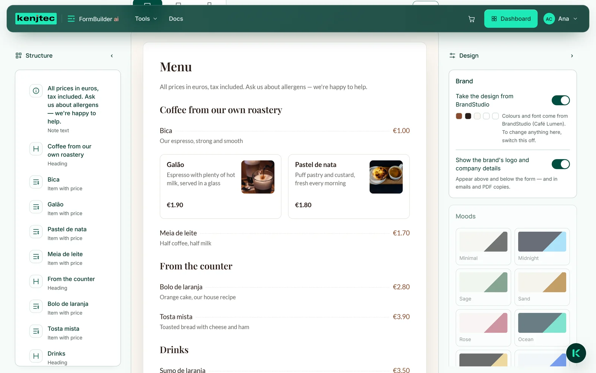Click the Galão coffee photo
The height and width of the screenshot is (373, 596).
tap(258, 177)
